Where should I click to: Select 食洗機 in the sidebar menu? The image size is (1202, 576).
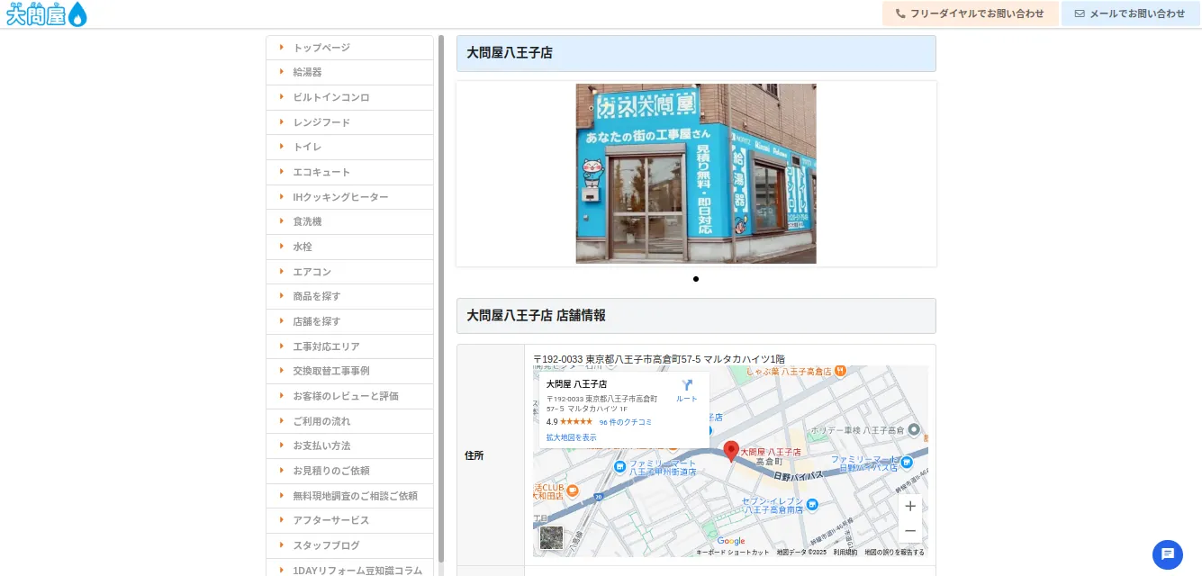[x=349, y=221]
